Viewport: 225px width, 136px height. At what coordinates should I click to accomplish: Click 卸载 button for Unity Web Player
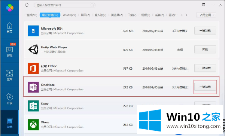coord(205,49)
